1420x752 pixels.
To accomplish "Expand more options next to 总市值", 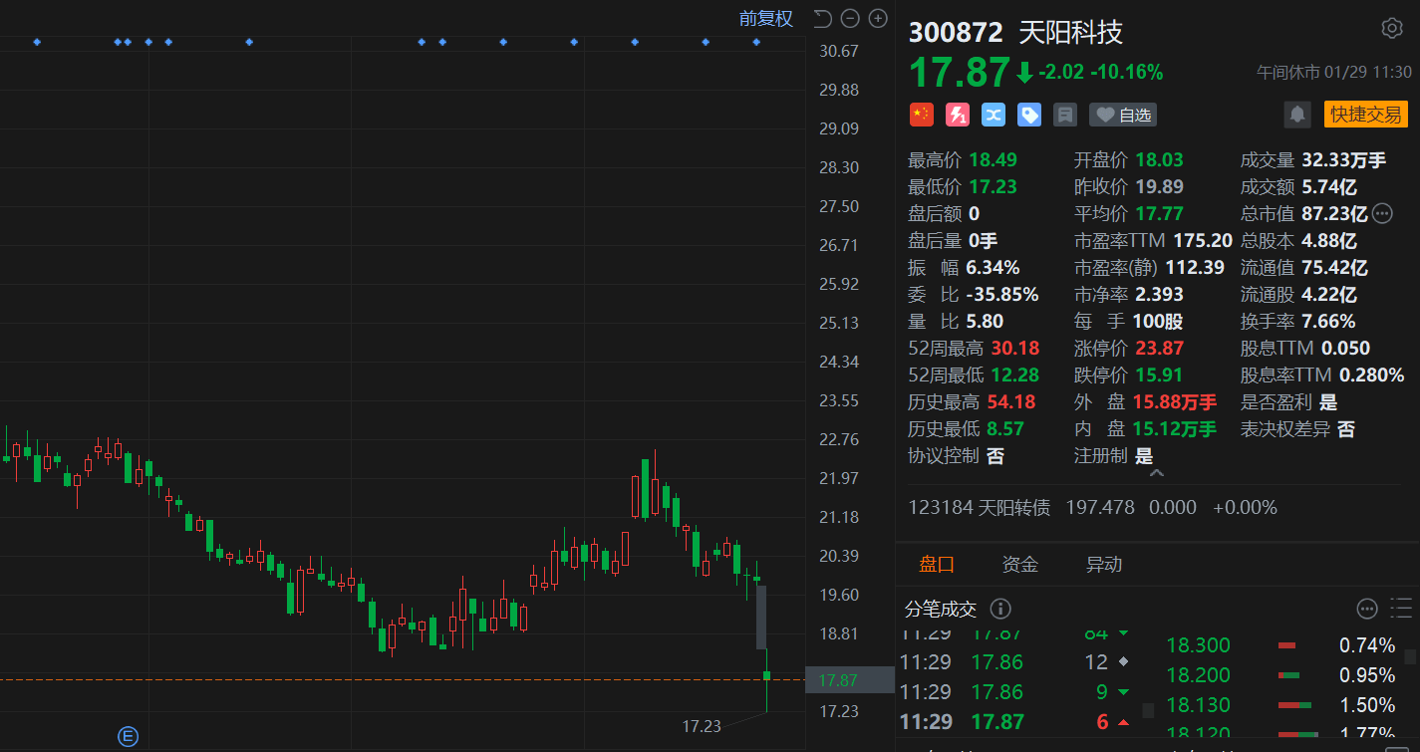I will coord(1382,213).
